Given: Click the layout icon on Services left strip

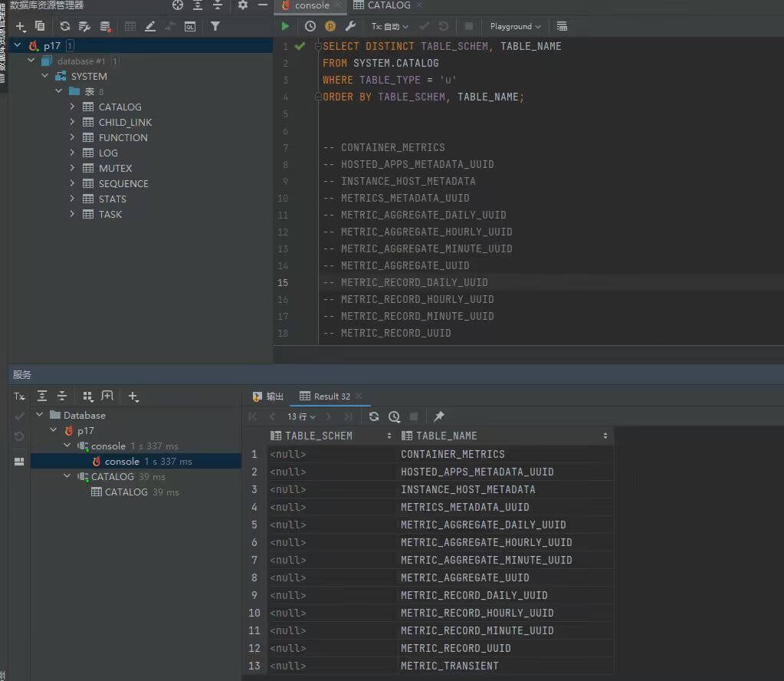Looking at the screenshot, I should tap(19, 462).
